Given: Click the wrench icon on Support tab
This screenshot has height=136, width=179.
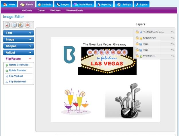Looking at the screenshot, I should pos(137,5).
